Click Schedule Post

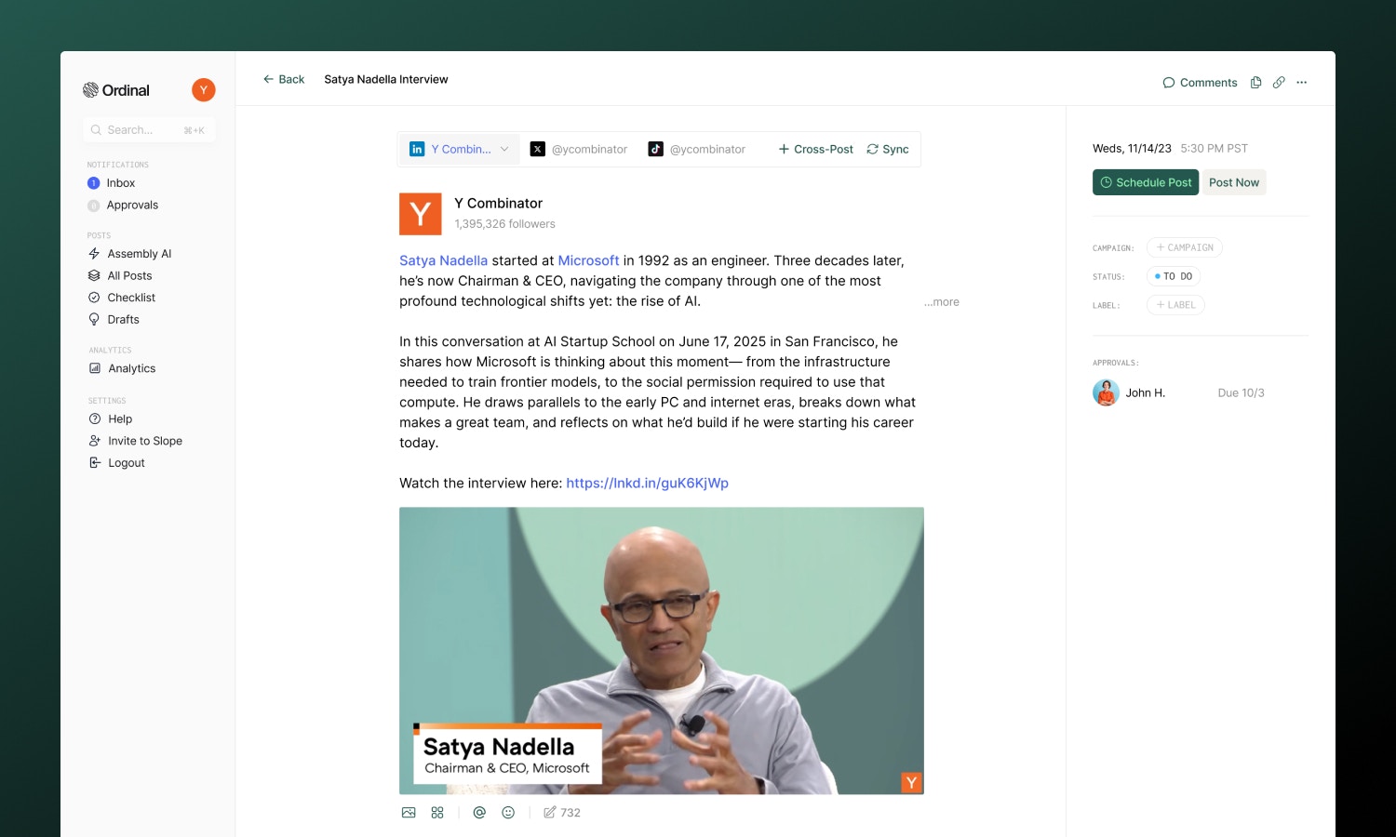coord(1146,183)
